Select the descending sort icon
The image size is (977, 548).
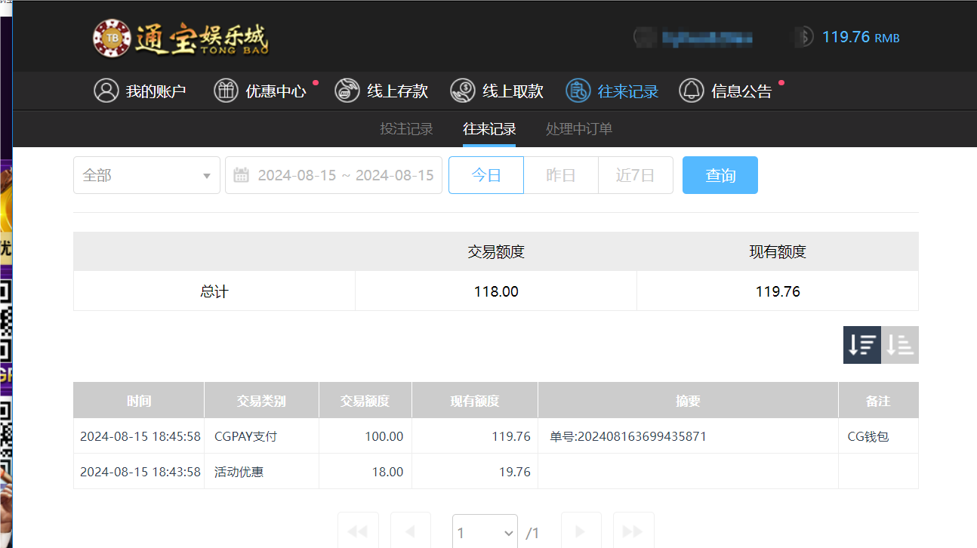[x=861, y=344]
